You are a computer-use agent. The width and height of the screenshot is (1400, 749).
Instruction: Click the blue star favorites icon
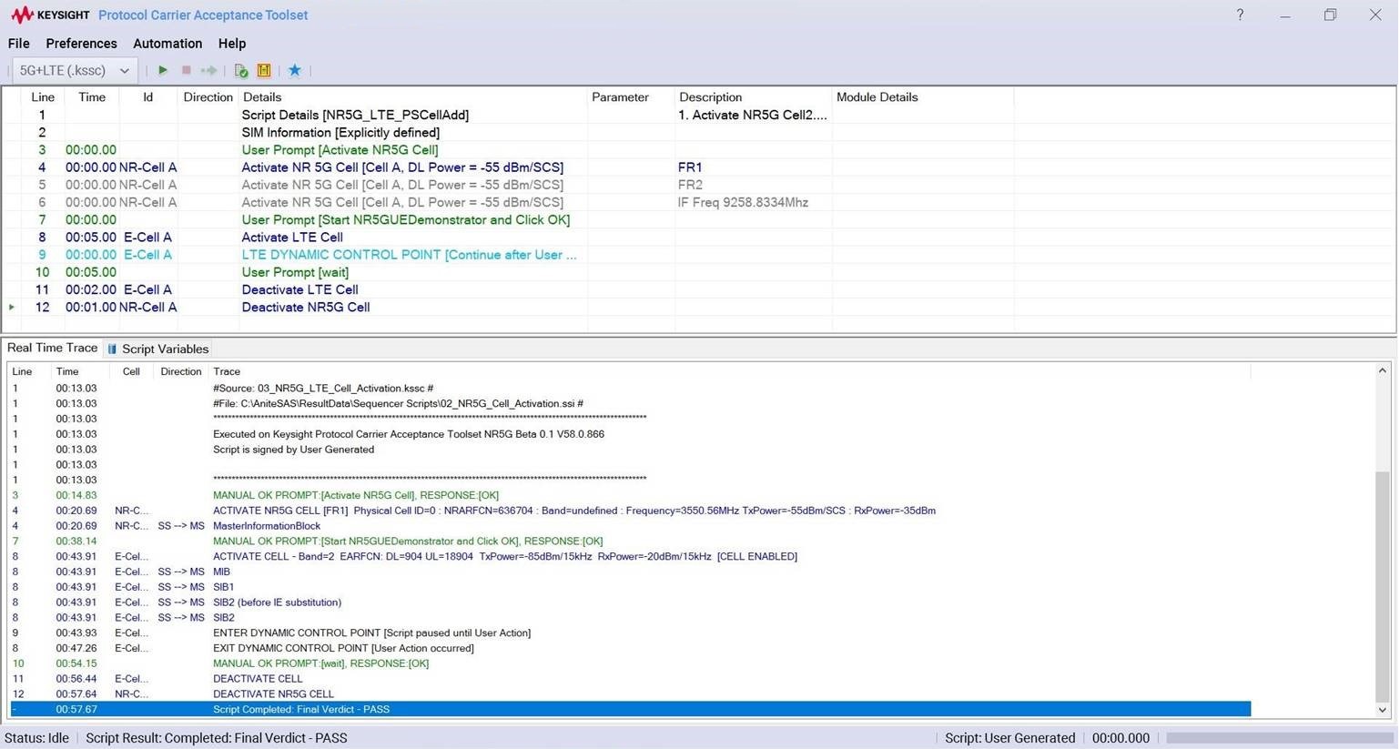tap(294, 70)
